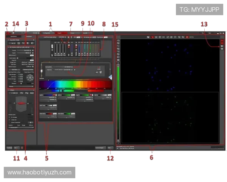Click the Capture Image button
227x182 pixels.
[x=100, y=147]
